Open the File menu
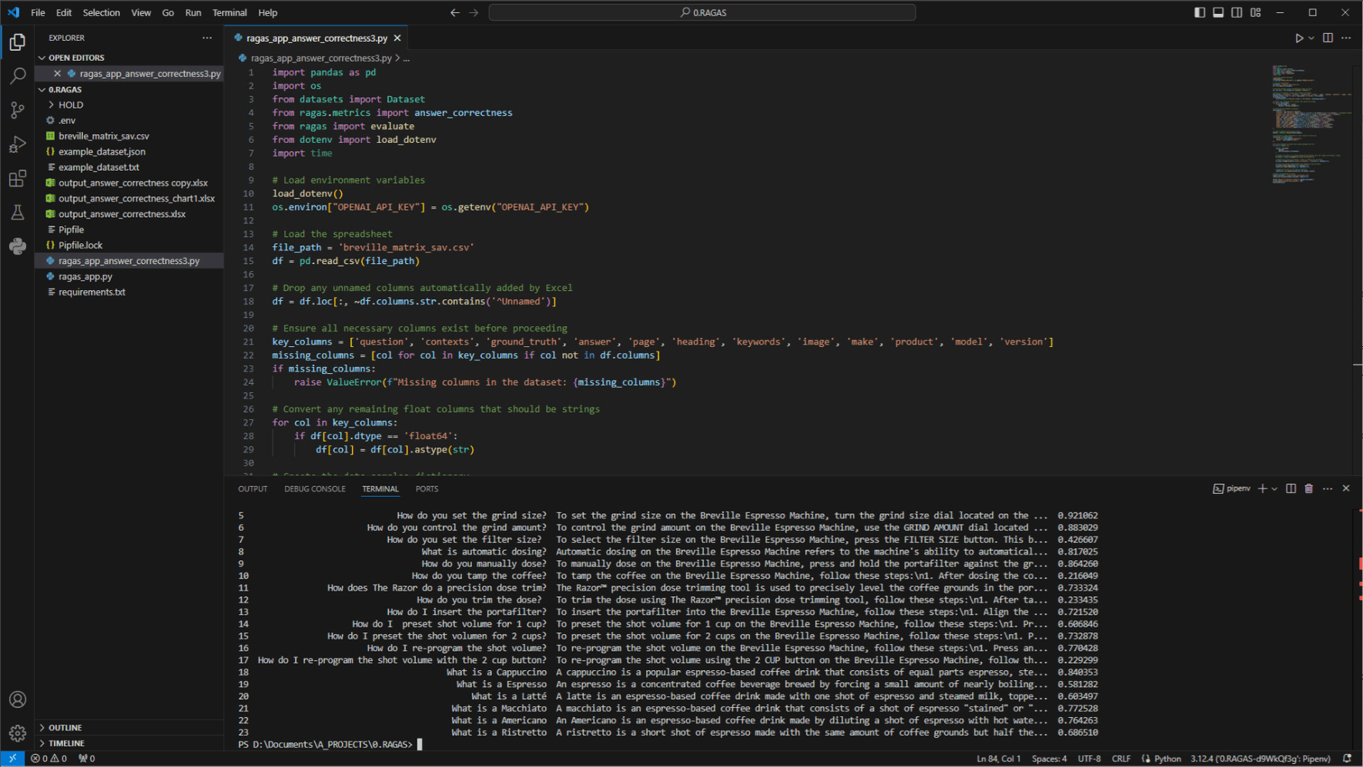This screenshot has width=1363, height=767. pyautogui.click(x=38, y=12)
